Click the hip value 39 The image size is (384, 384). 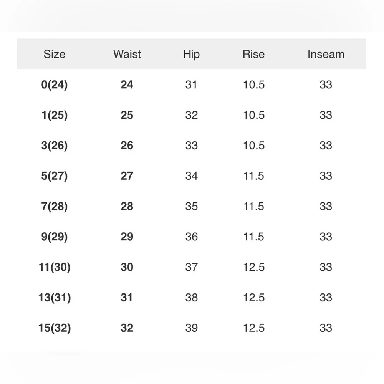click(x=191, y=328)
